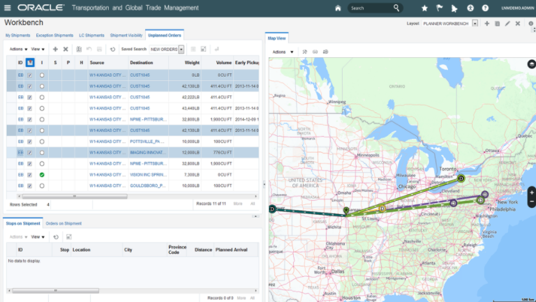Open VISION INC SPRIN destination link
This screenshot has width=536, height=302.
pos(148,174)
